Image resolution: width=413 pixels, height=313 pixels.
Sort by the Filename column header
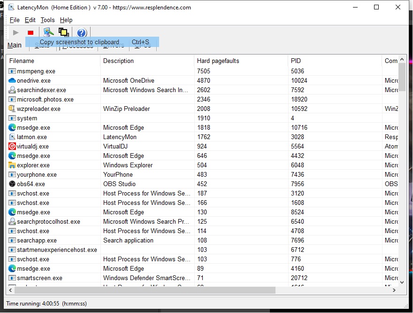(x=53, y=61)
